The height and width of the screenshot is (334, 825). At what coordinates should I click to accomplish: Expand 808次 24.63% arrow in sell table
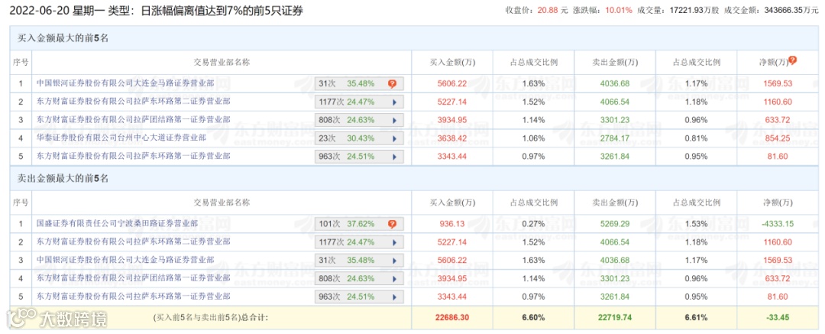point(394,279)
